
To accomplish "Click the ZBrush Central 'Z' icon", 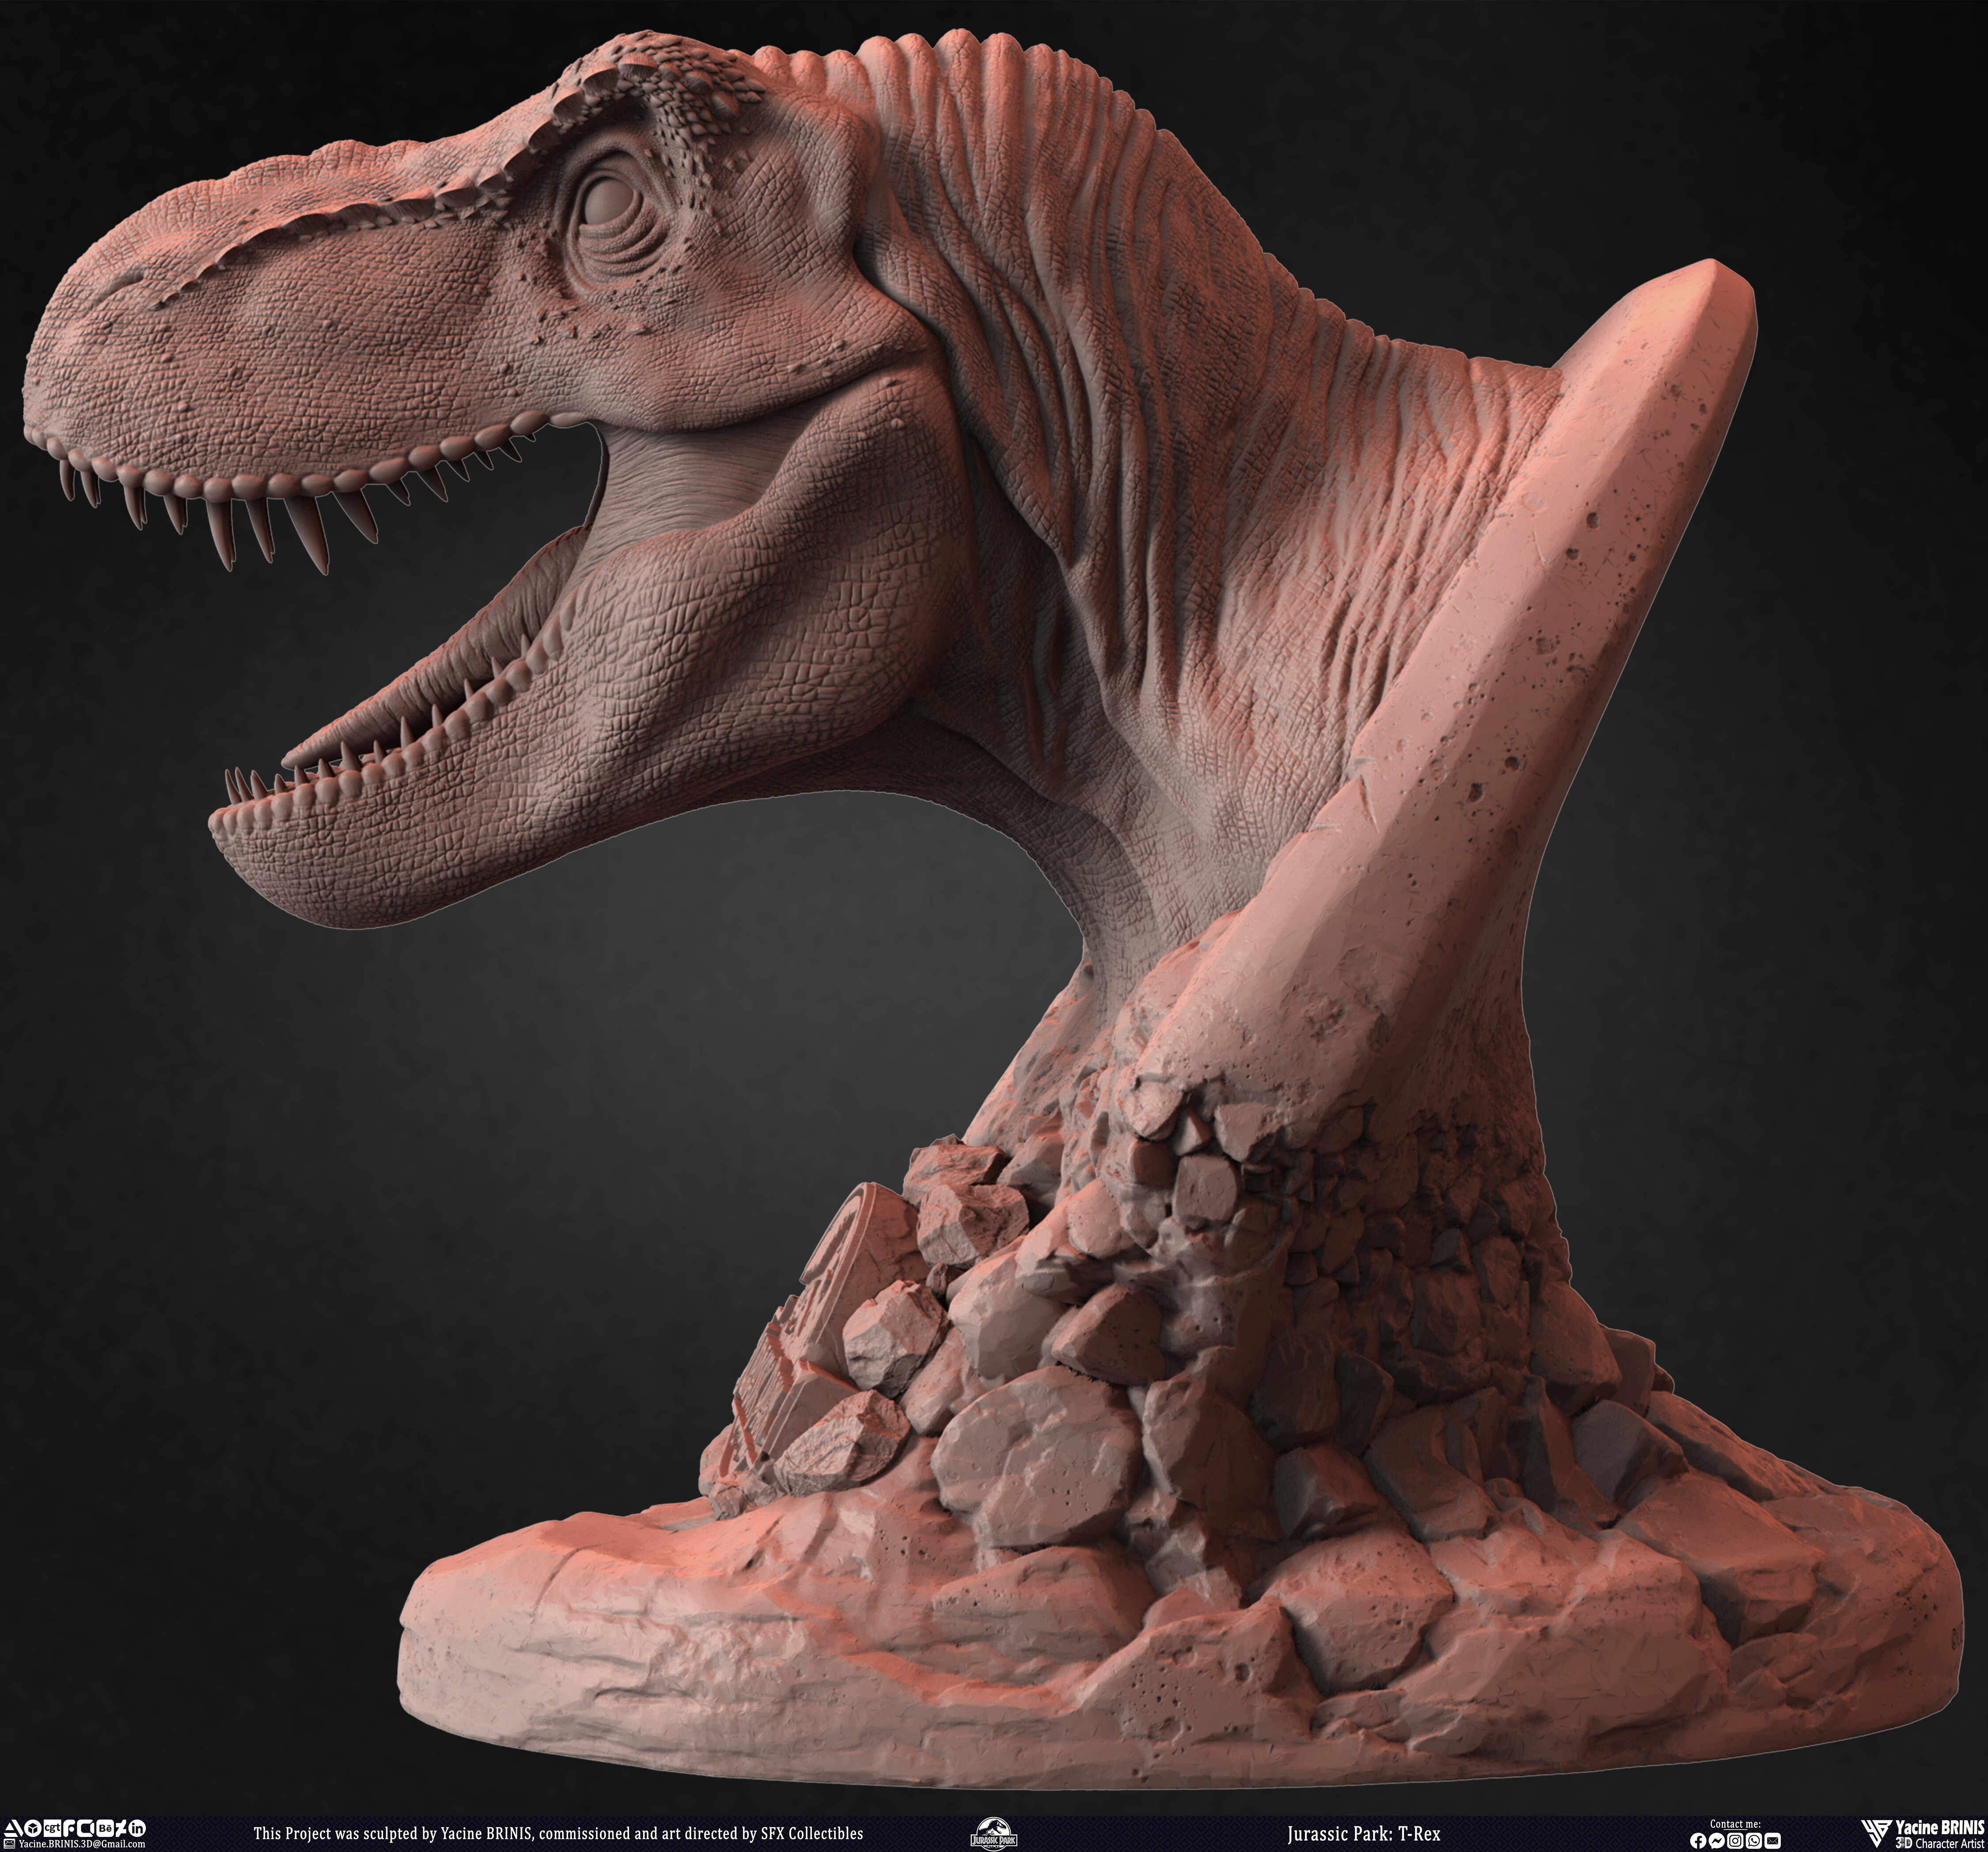I will coord(121,1829).
